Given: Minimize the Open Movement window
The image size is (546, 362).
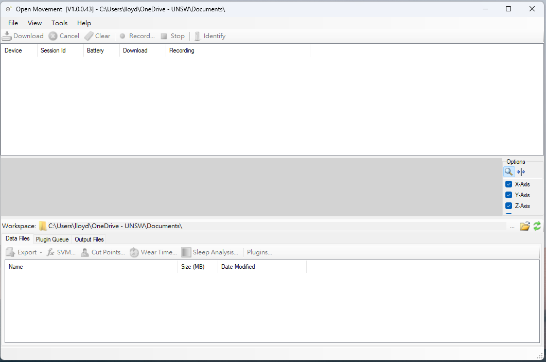Looking at the screenshot, I should [485, 9].
